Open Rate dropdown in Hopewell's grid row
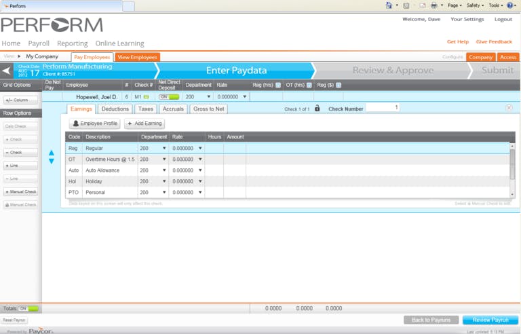Image resolution: width=521 pixels, height=334 pixels. pos(244,97)
